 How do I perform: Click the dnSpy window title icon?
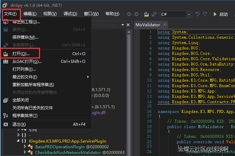pyautogui.click(x=5, y=5)
